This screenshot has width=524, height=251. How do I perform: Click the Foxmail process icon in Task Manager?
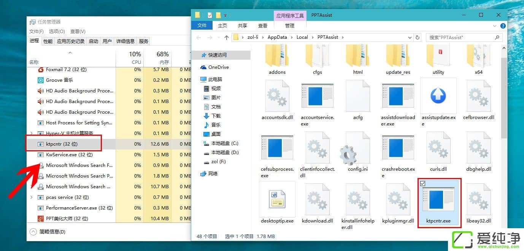point(41,70)
